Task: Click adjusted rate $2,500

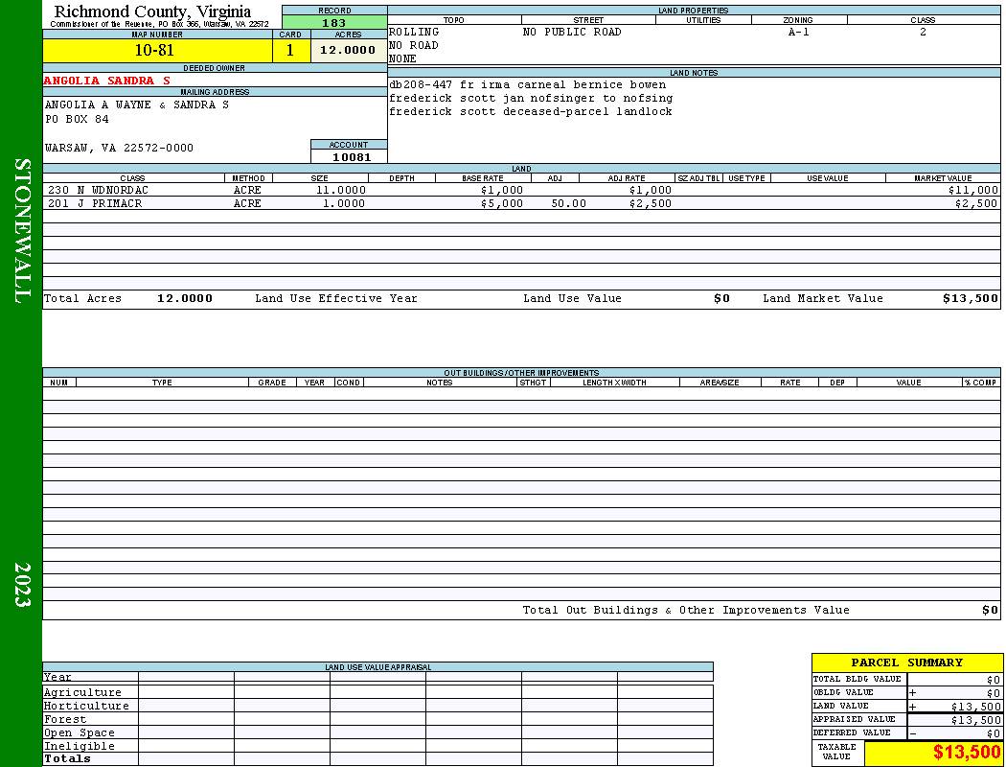Action: (651, 203)
